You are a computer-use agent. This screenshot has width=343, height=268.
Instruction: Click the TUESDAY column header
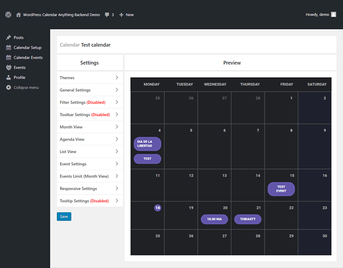184,84
